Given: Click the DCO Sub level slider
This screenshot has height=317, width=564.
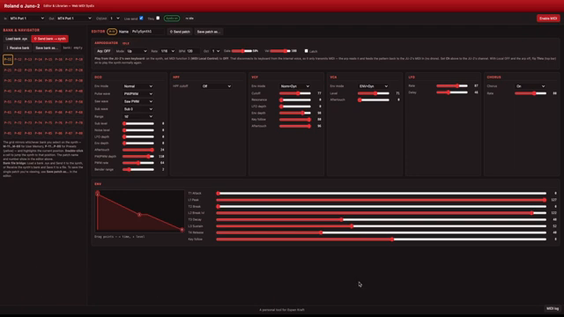Looking at the screenshot, I should [x=138, y=123].
